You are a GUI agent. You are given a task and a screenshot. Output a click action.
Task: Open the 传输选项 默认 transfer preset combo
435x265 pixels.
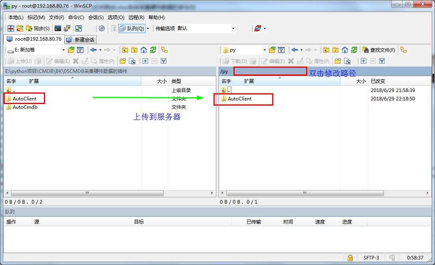coord(206,28)
